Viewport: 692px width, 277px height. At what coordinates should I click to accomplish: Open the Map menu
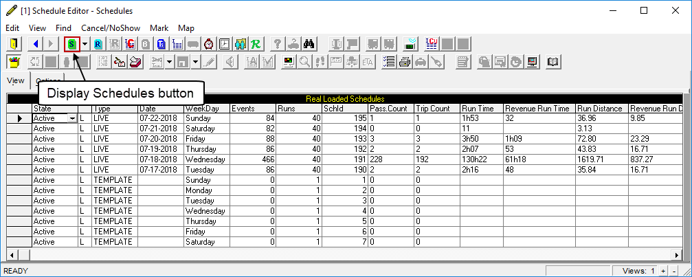[x=186, y=27]
